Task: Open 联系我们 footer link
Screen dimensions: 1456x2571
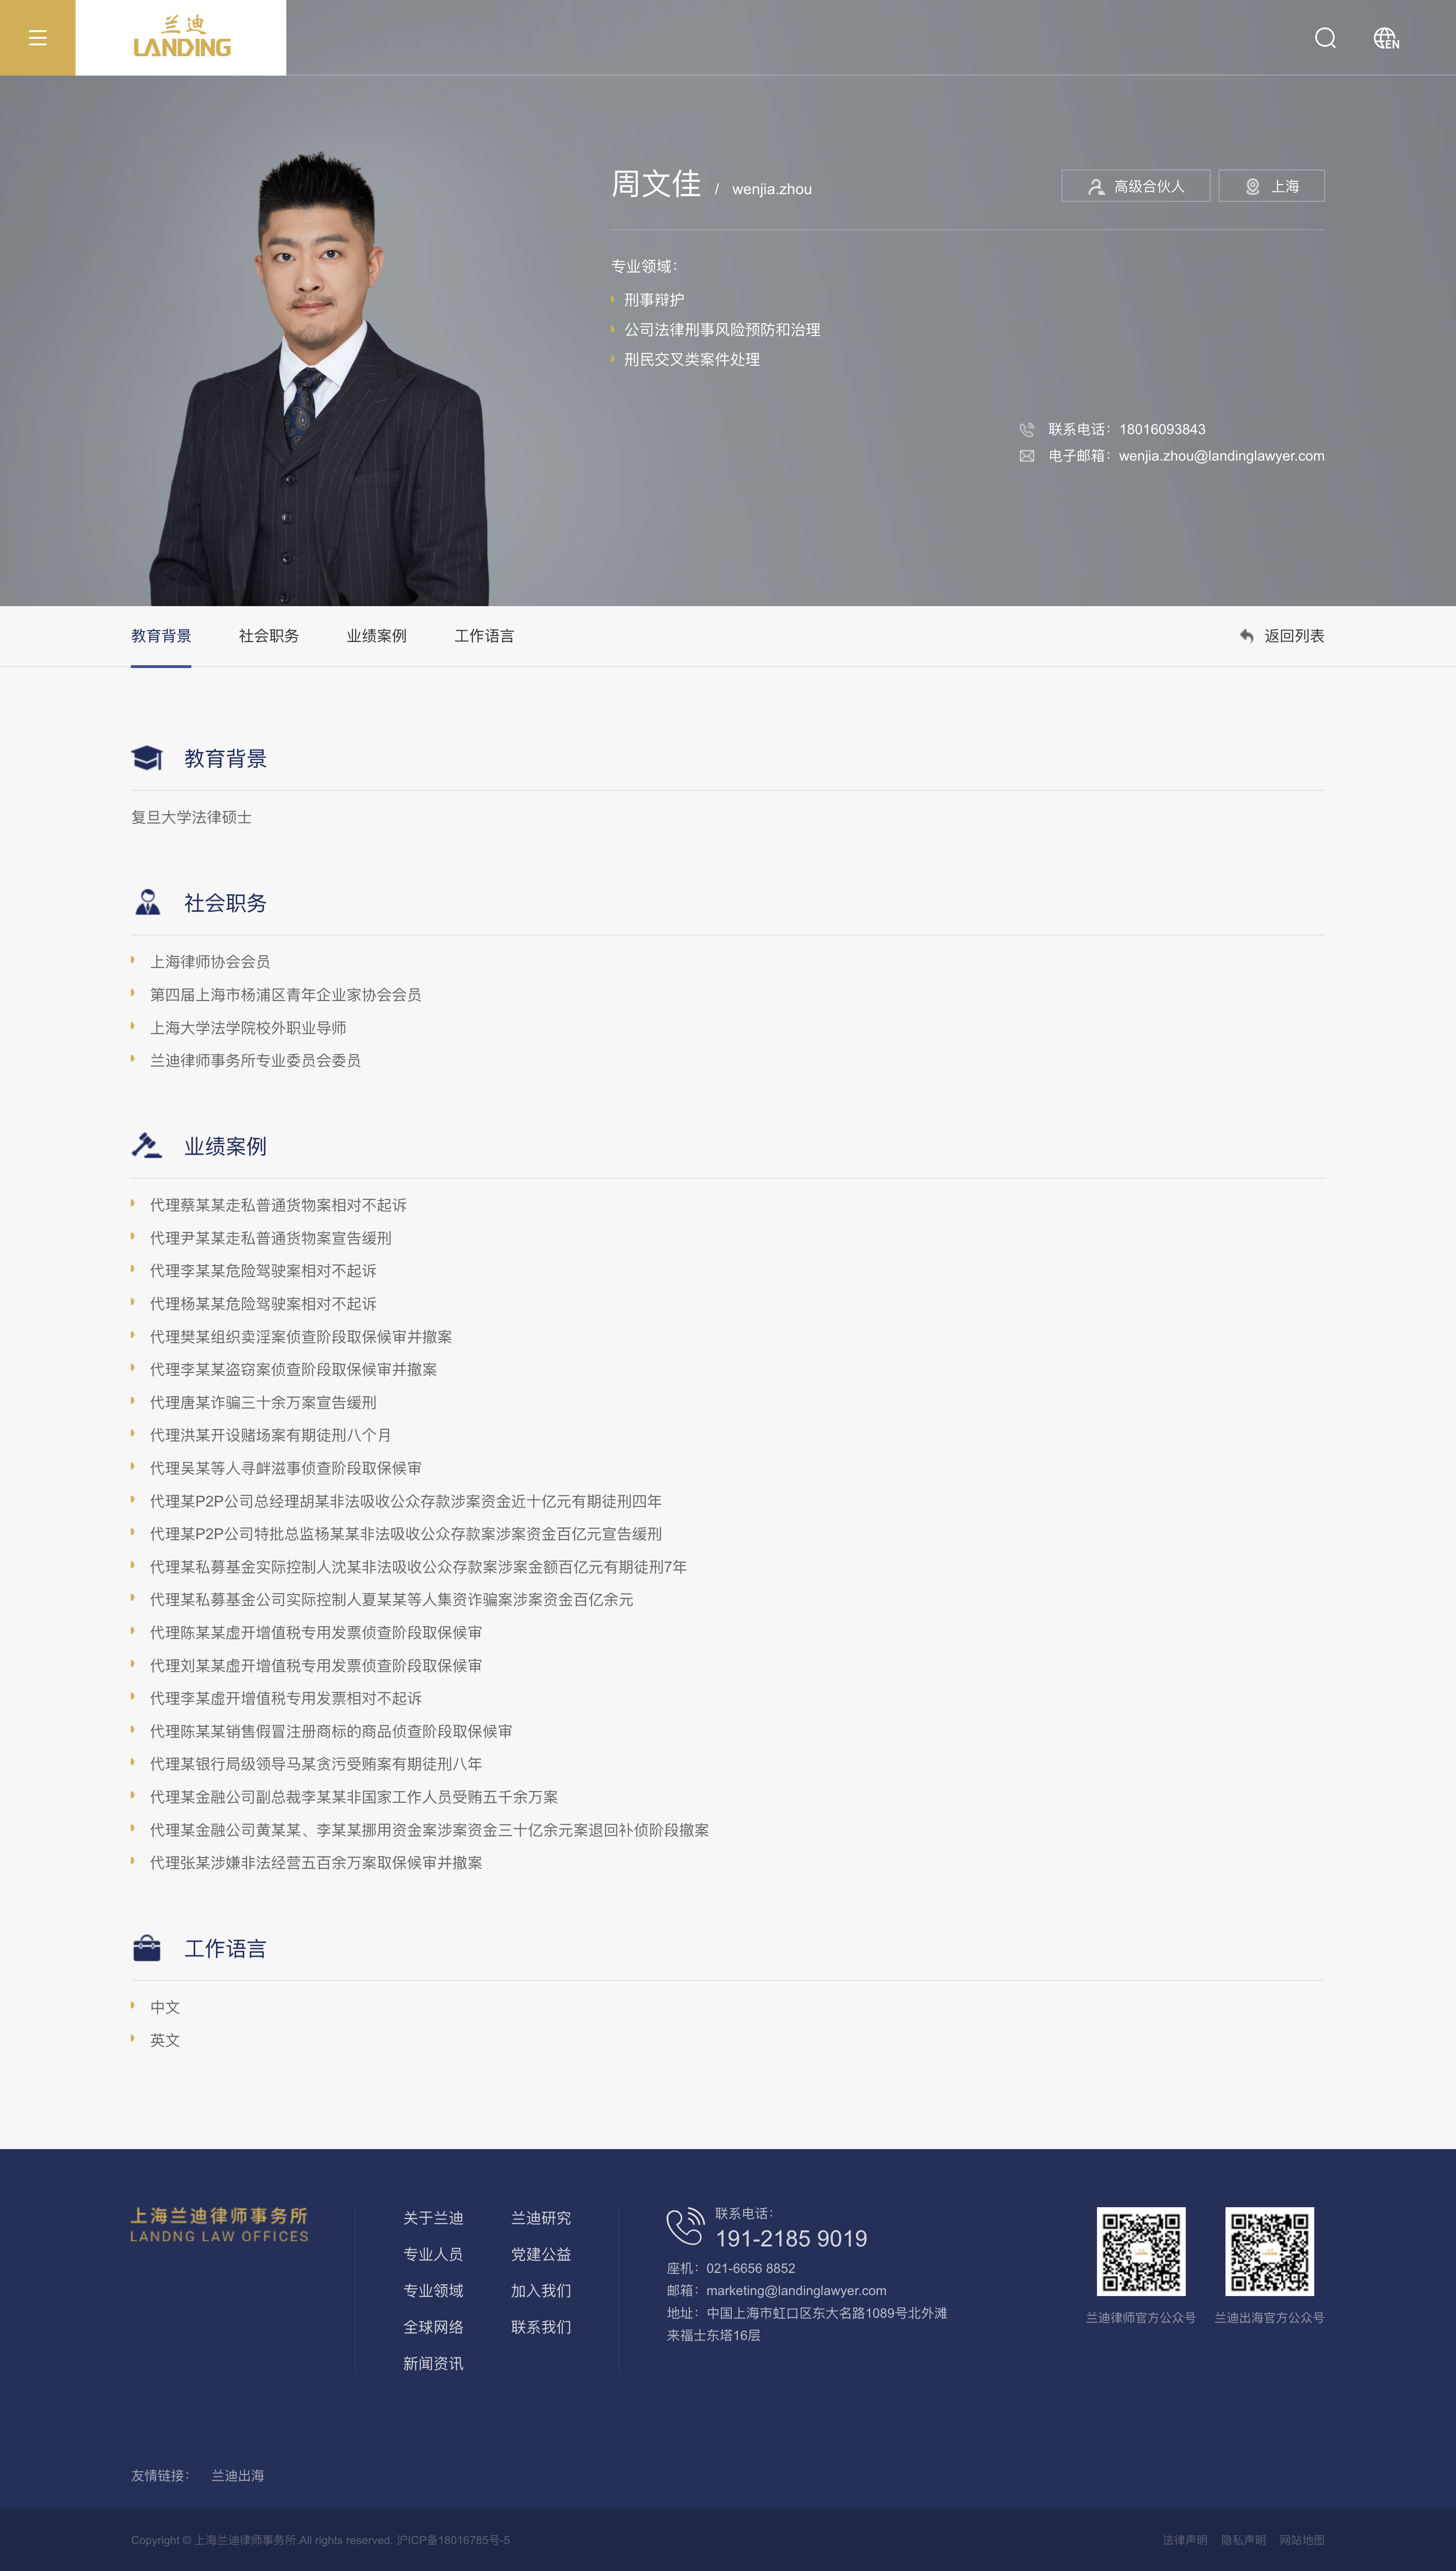Action: tap(541, 2327)
